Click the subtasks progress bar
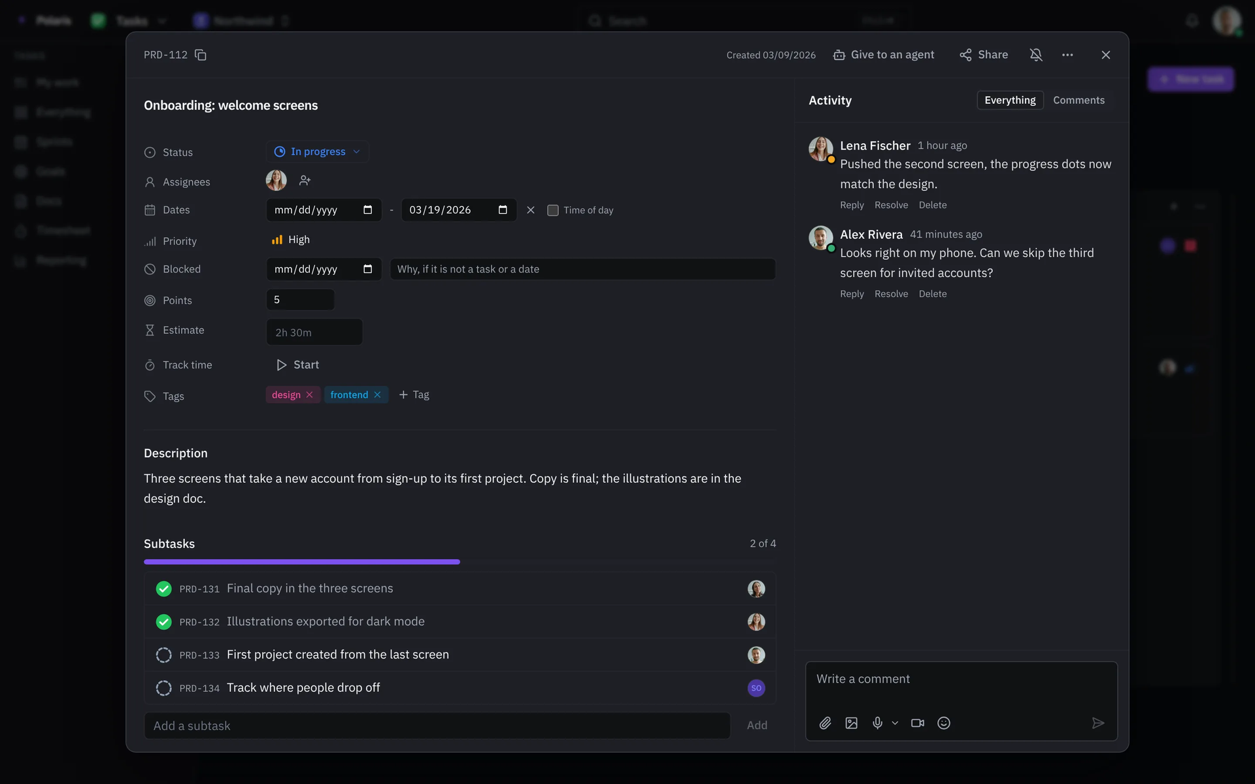Screen dimensions: 1255x784 click(460, 562)
